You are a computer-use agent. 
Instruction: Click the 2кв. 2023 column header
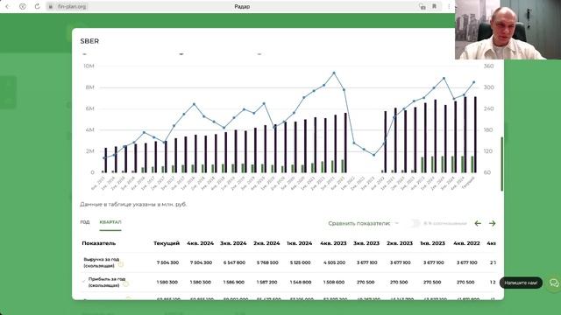(400, 243)
